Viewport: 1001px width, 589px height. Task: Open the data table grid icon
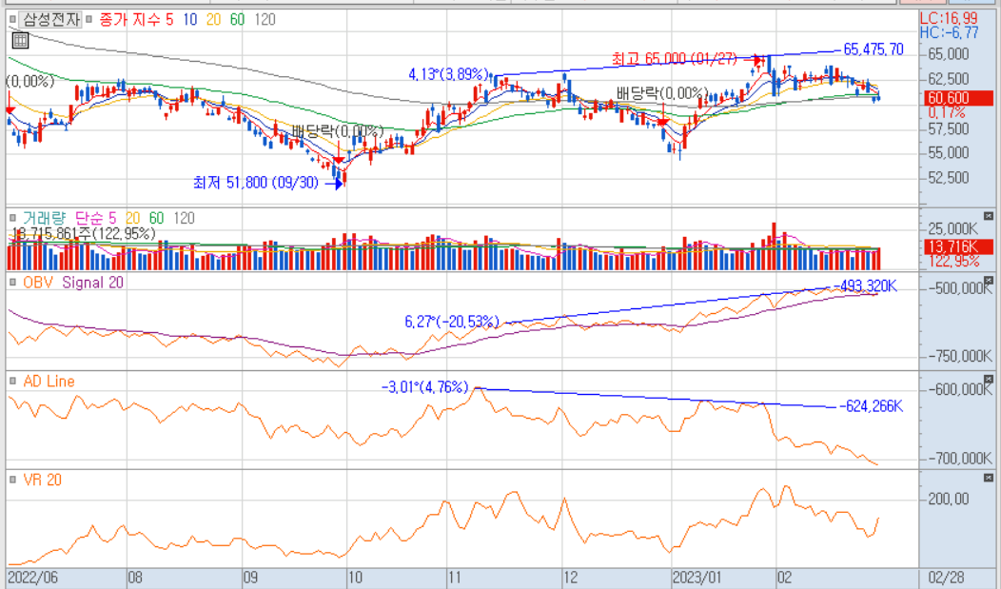(x=20, y=42)
